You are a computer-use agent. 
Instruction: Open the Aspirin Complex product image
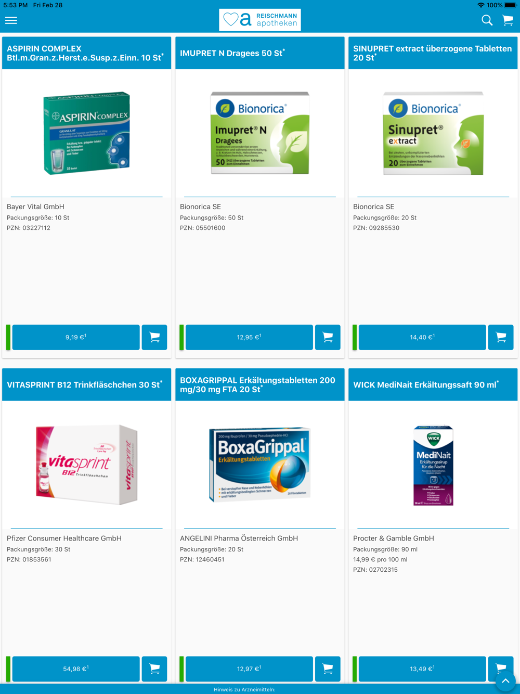[x=87, y=133]
